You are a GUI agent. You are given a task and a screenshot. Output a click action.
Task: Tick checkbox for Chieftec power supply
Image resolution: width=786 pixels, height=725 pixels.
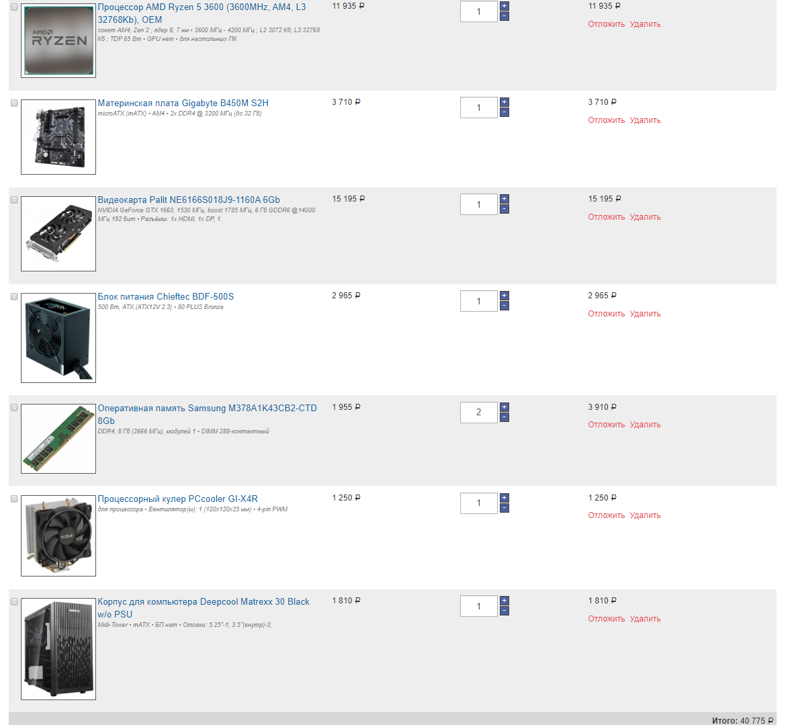click(x=14, y=296)
